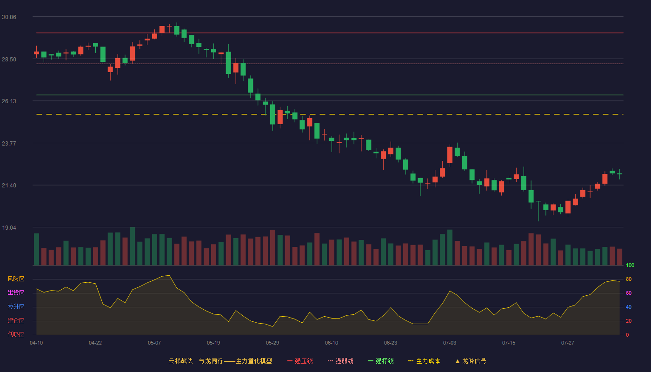The height and width of the screenshot is (372, 651).
Task: Click the 60 indicator scale value
Action: (629, 293)
